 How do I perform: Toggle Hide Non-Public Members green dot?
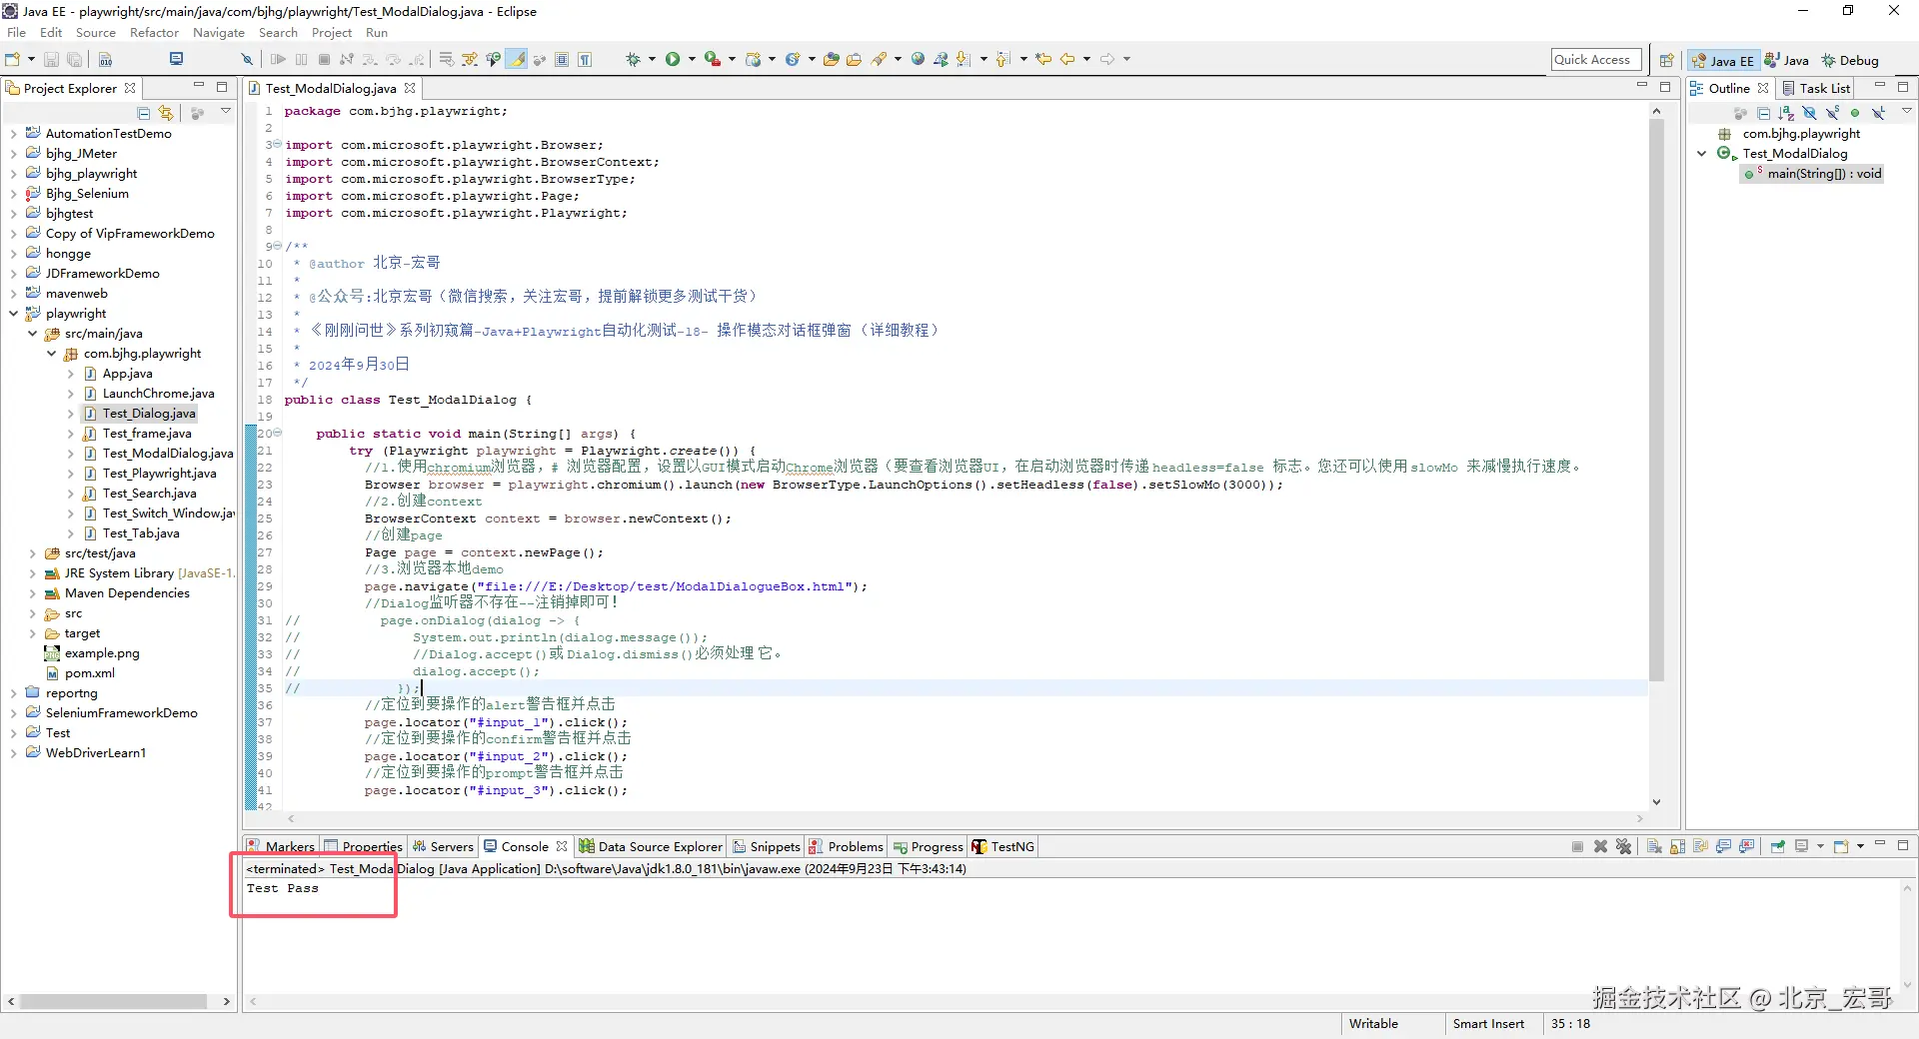[1855, 113]
